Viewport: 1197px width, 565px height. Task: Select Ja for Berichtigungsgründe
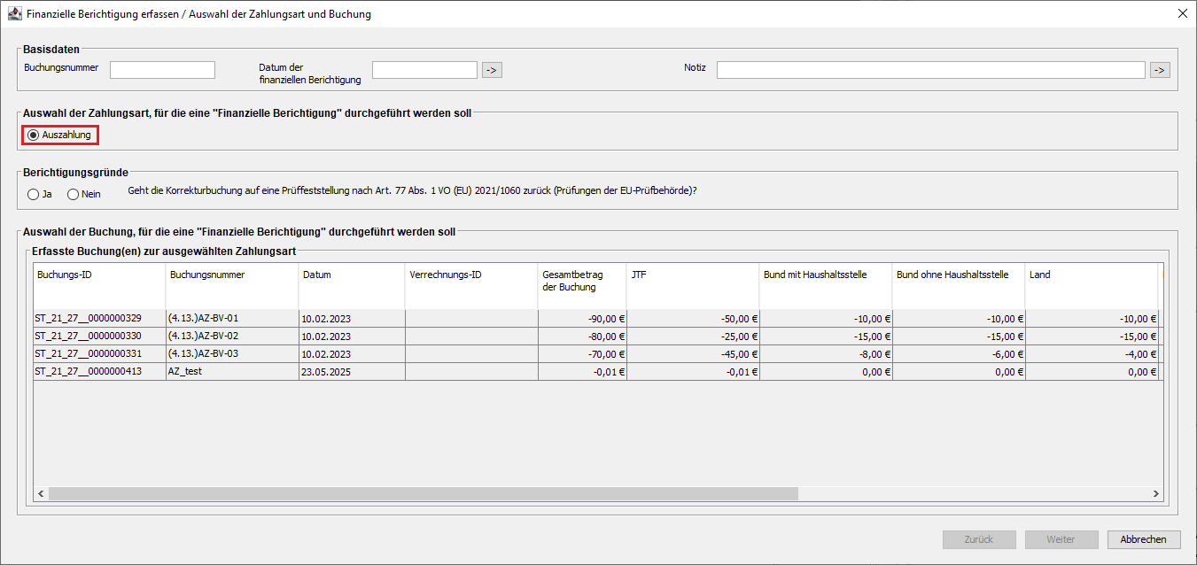(x=34, y=194)
